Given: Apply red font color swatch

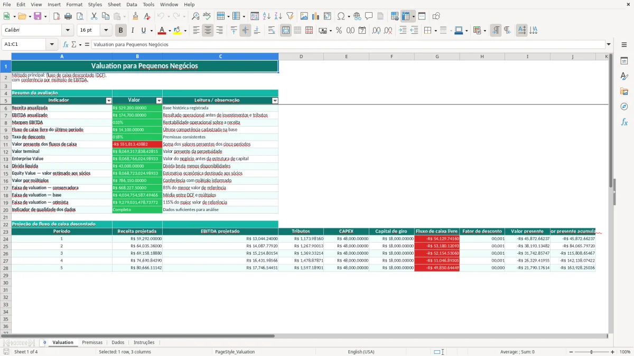Looking at the screenshot, I should click(x=162, y=31).
